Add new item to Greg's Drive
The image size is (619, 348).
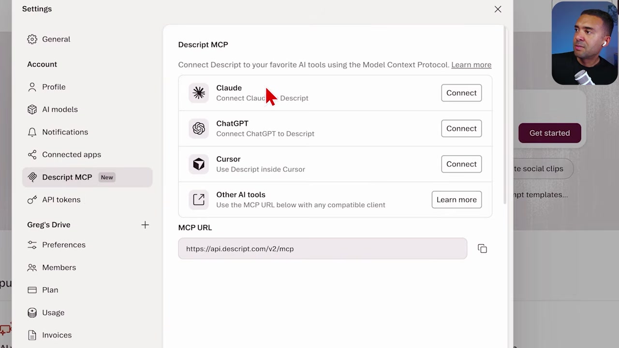(x=145, y=225)
